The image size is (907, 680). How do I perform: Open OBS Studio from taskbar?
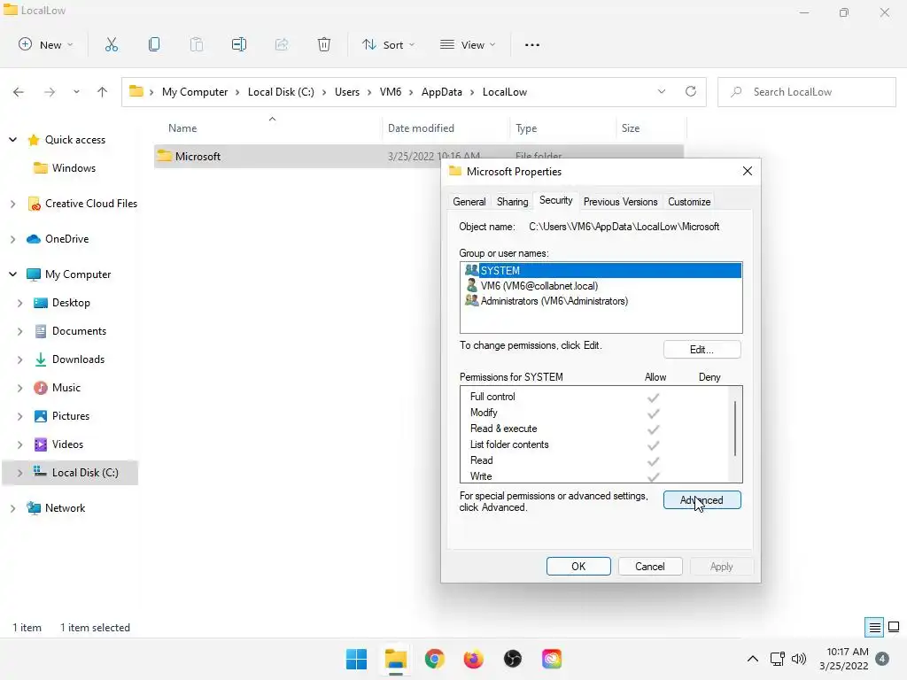coord(513,659)
